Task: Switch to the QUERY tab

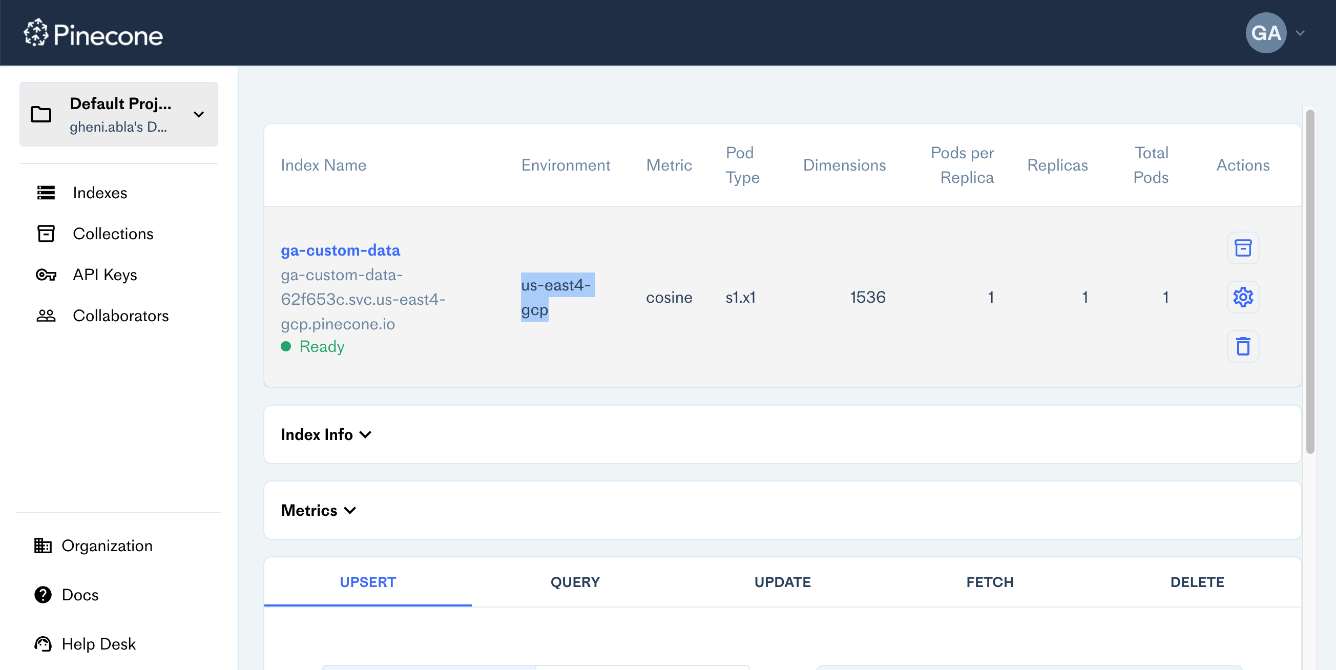Action: pyautogui.click(x=575, y=582)
